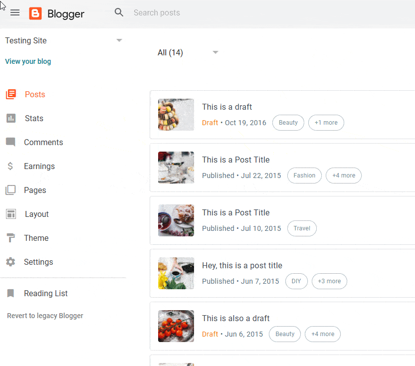Open the macaron thumbnail of draft post

pos(176,115)
